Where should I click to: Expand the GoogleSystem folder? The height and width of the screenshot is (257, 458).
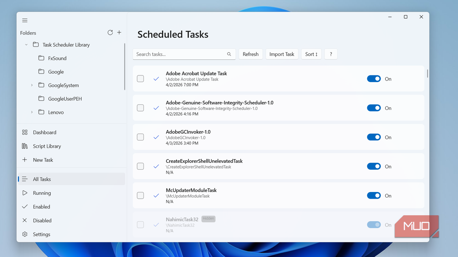(x=32, y=85)
